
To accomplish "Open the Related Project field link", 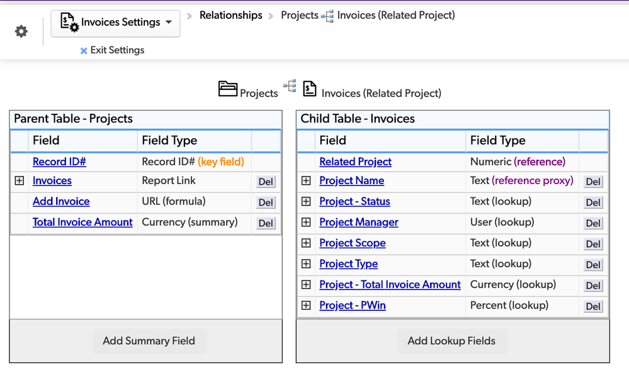I will tap(355, 161).
